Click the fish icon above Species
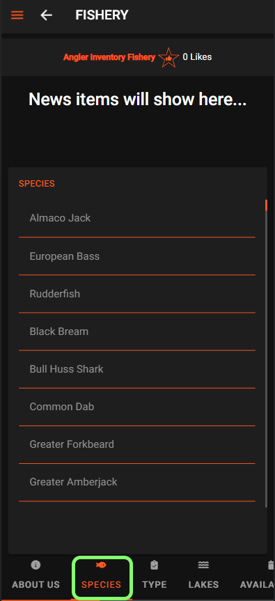This screenshot has height=601, width=275. pos(101,565)
